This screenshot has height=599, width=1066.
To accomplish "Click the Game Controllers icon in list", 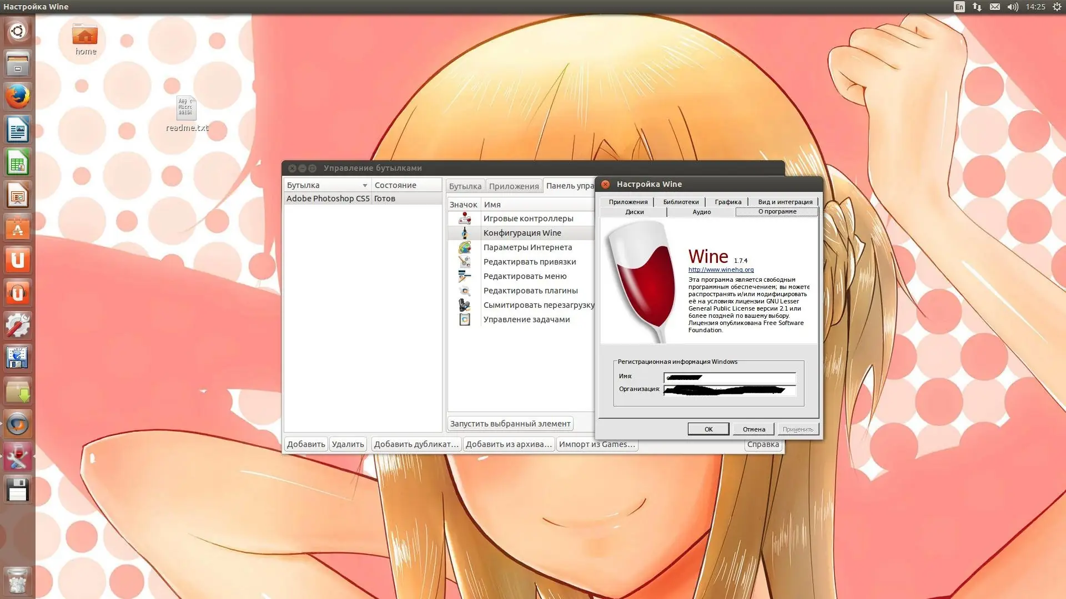I will point(465,219).
